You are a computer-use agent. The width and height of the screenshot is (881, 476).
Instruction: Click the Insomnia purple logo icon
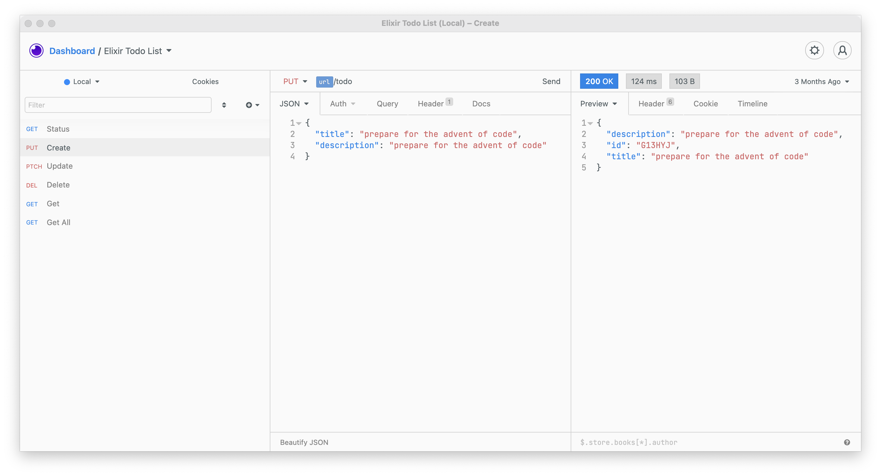tap(36, 51)
